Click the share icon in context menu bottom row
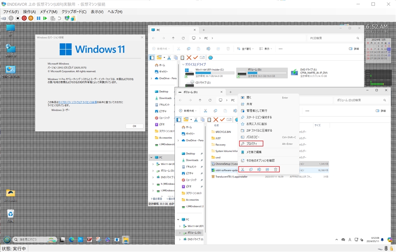This screenshot has width=396, height=252. (x=267, y=169)
